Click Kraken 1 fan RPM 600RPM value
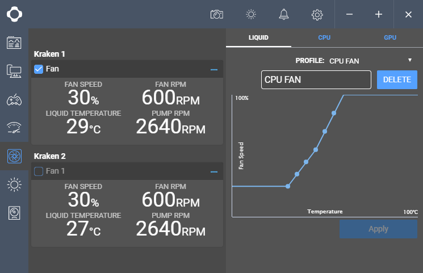 point(171,98)
